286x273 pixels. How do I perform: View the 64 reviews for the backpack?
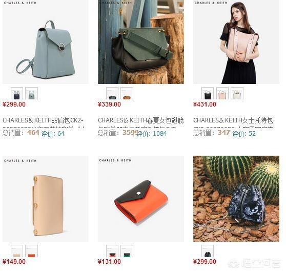point(52,134)
